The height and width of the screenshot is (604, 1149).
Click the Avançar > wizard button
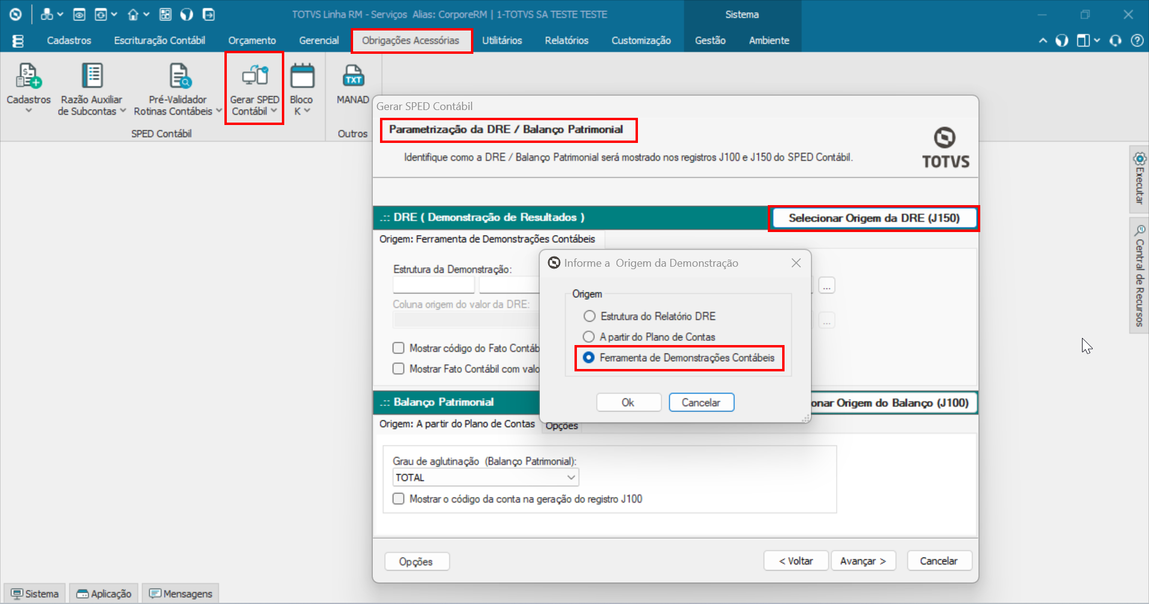pyautogui.click(x=863, y=561)
